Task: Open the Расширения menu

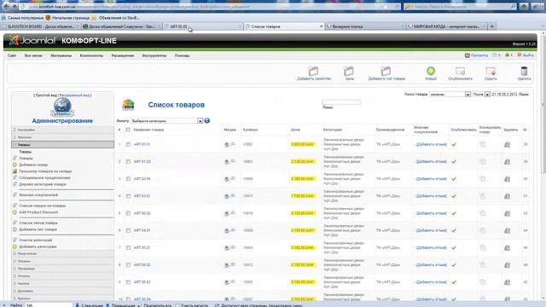Action: click(x=123, y=55)
